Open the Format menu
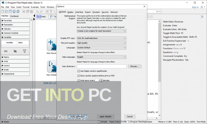This screenshot has width=207, height=124. point(26,7)
